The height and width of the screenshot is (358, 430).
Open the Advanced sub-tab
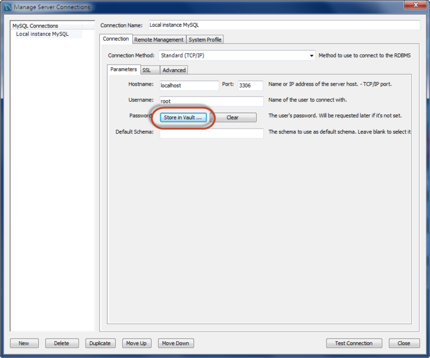(x=174, y=70)
